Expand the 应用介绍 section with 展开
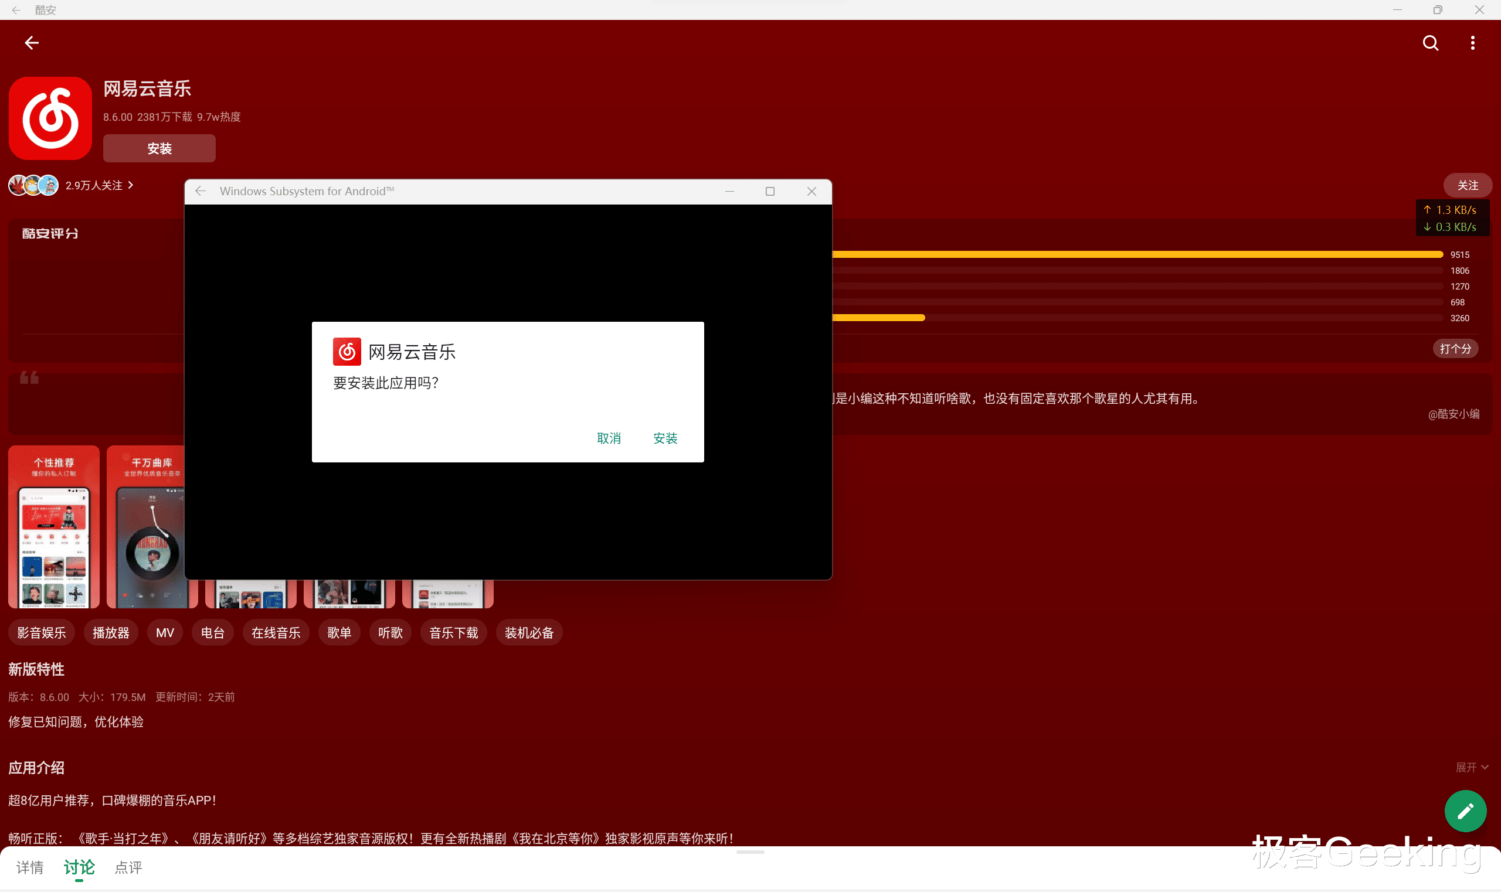The image size is (1501, 892). tap(1472, 767)
